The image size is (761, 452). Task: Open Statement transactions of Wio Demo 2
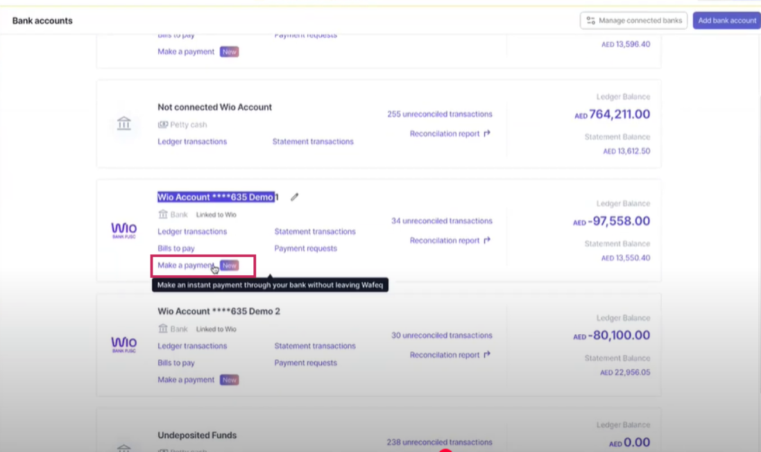(x=315, y=346)
